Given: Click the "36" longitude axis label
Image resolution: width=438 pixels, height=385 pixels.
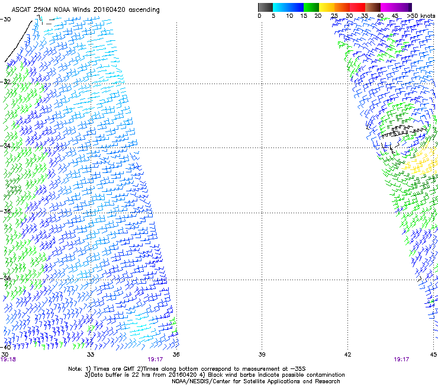Looking at the screenshot, I should coord(176,355).
